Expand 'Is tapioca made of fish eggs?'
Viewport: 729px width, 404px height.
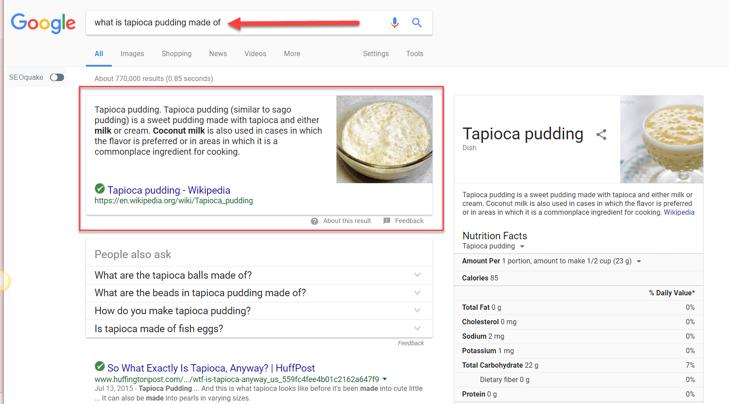pos(259,329)
